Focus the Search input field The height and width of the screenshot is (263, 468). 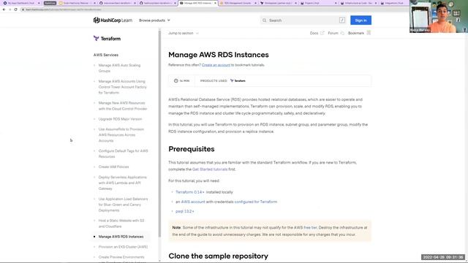(303, 20)
